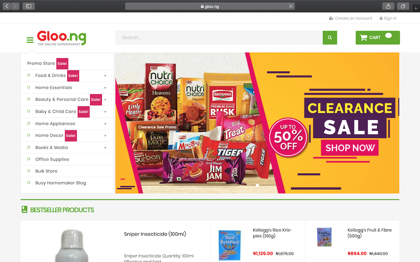Expand the Food & Drinks submenu arrow

(x=105, y=75)
